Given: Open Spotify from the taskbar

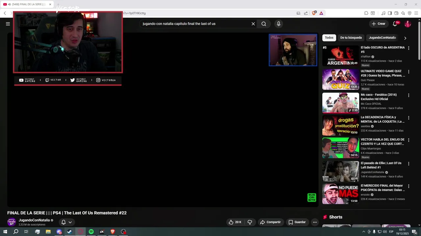Looking at the screenshot, I should (x=91, y=232).
